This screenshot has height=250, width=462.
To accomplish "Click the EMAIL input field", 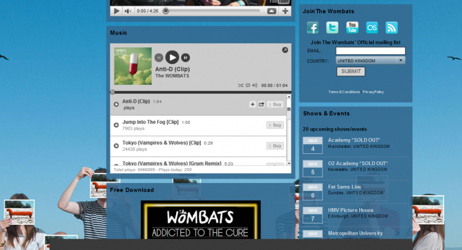I will [371, 51].
